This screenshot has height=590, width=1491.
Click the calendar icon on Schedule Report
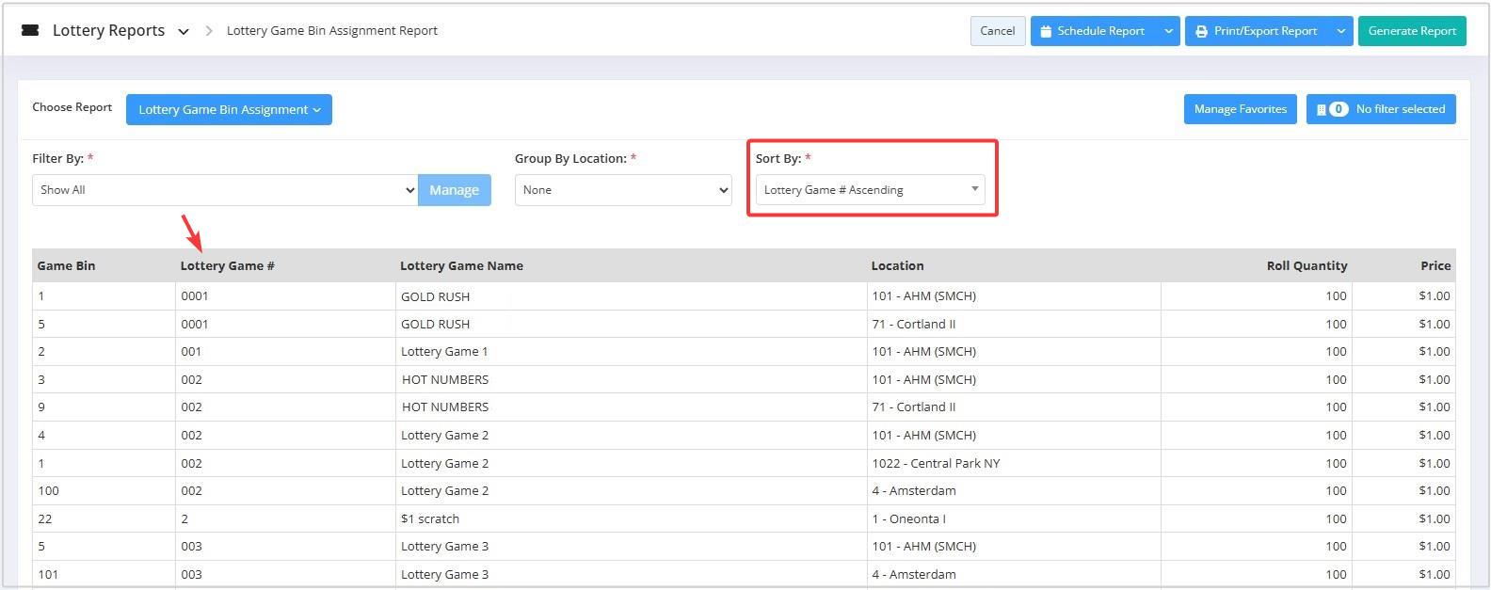click(x=1046, y=31)
